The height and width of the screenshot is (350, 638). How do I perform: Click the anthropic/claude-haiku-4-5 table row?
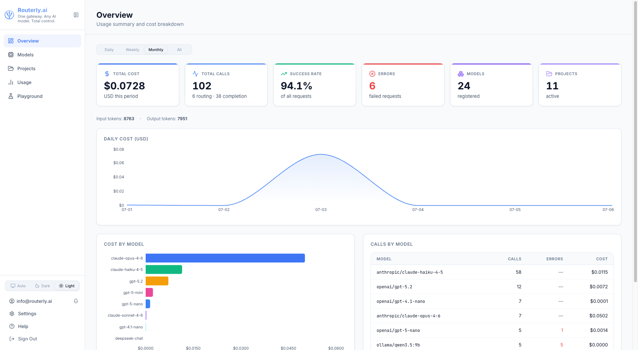point(492,272)
